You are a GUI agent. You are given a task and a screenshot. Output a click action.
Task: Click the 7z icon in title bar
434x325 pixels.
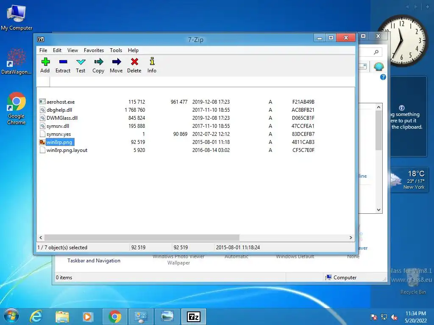click(x=41, y=39)
